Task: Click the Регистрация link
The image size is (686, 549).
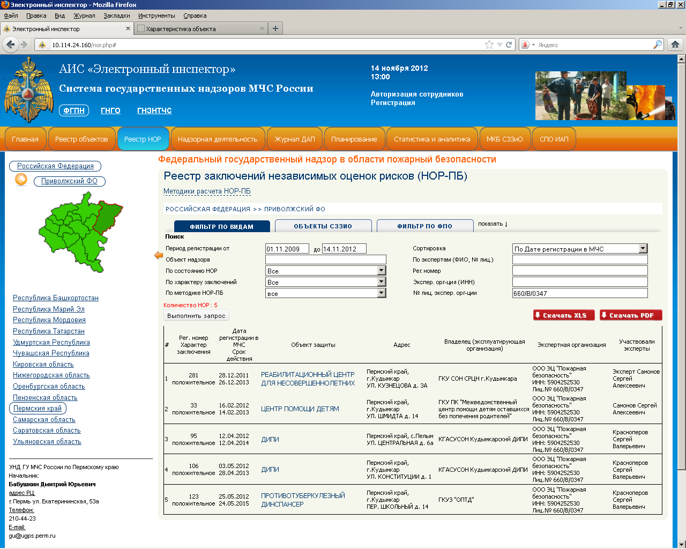Action: pos(393,102)
